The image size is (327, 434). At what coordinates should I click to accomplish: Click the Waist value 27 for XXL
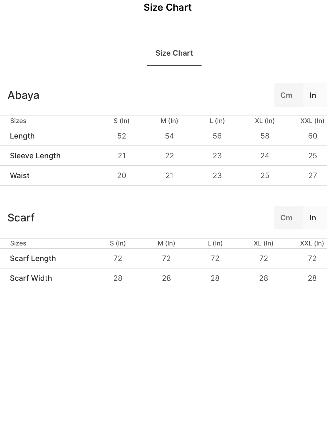pyautogui.click(x=313, y=175)
